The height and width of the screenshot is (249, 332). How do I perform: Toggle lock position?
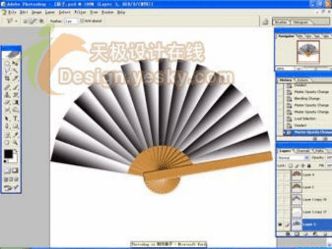pyautogui.click(x=302, y=166)
